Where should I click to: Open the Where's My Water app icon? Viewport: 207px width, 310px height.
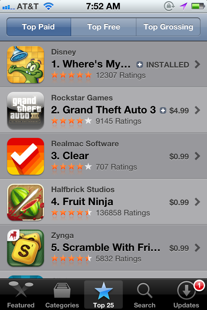(x=26, y=65)
